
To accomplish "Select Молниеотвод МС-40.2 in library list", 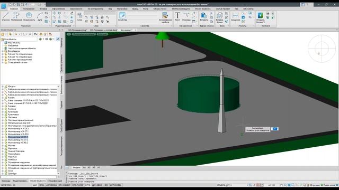I will coord(18,142).
